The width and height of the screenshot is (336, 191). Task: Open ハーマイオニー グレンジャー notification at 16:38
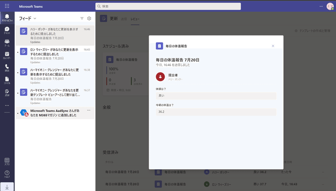click(55, 76)
